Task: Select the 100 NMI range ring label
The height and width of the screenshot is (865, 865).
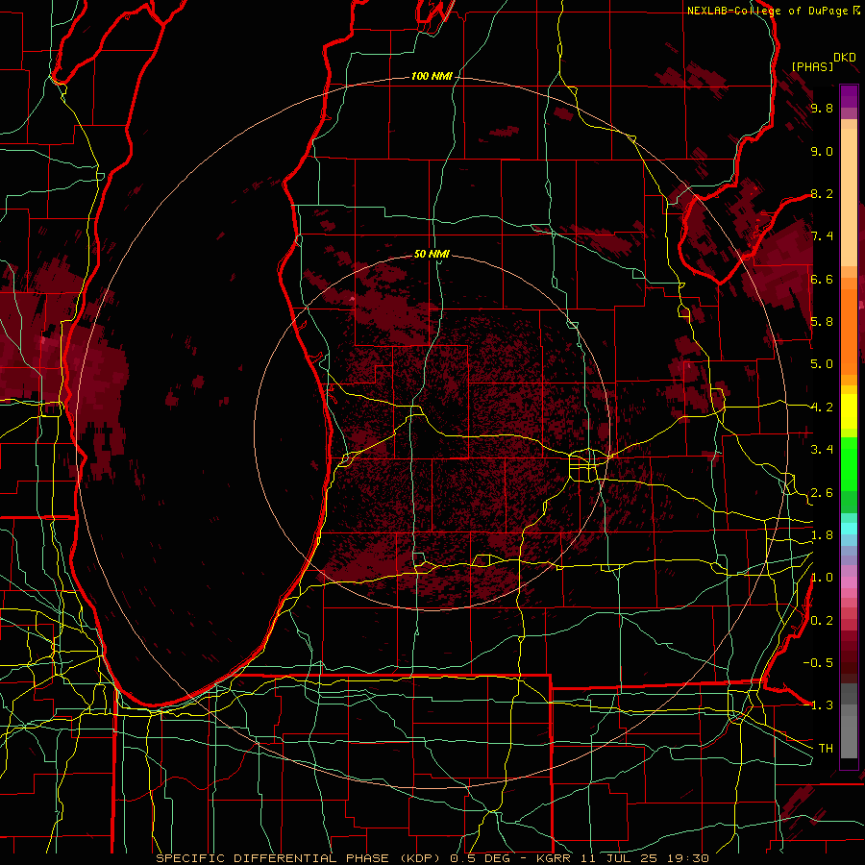Action: tap(432, 76)
